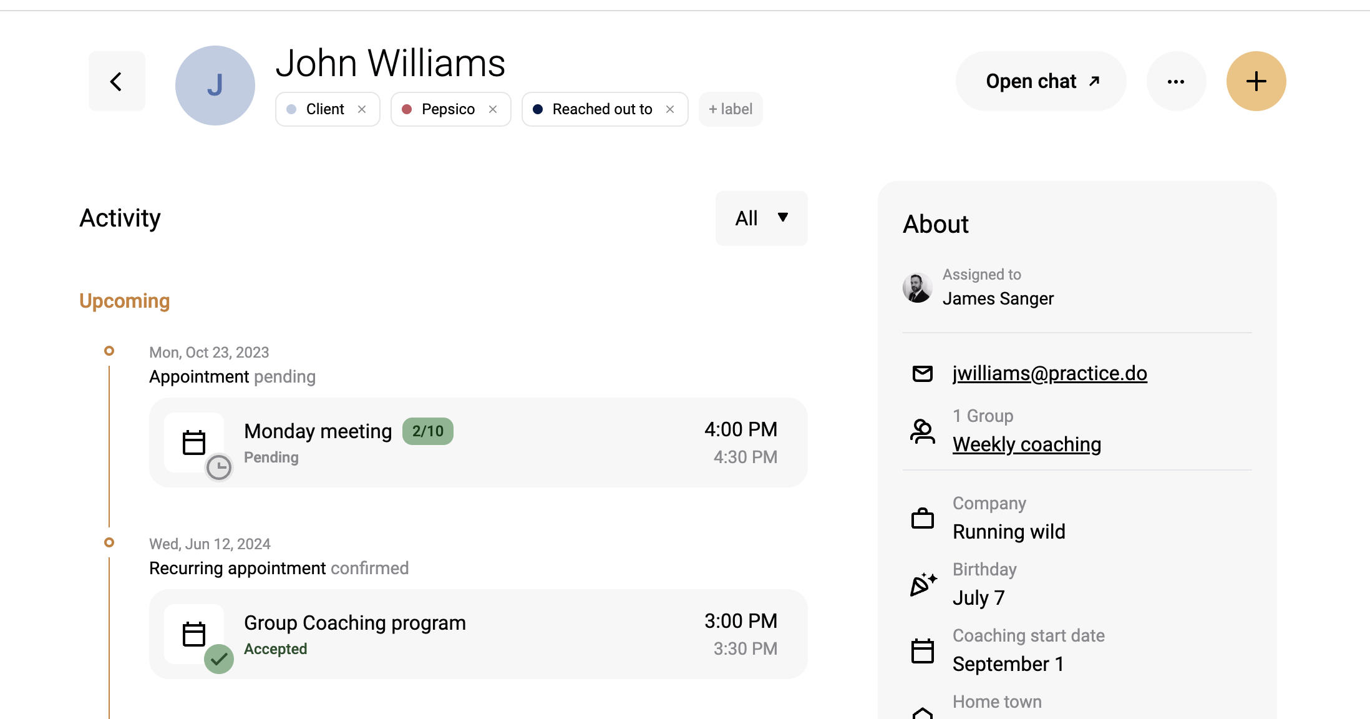This screenshot has width=1370, height=719.
Task: Click the light blue Client color dot
Action: click(291, 109)
